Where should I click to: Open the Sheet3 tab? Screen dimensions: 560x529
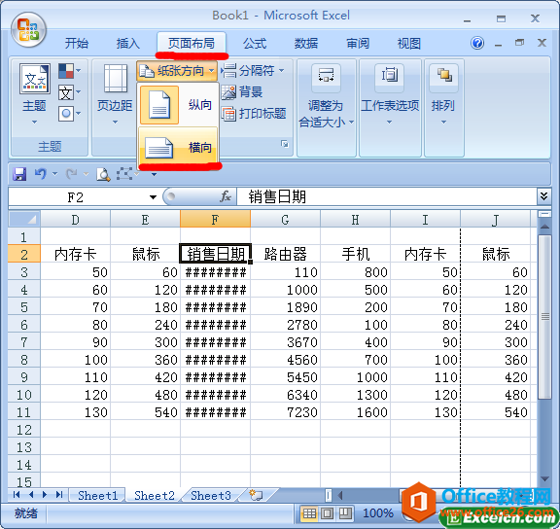pyautogui.click(x=210, y=495)
